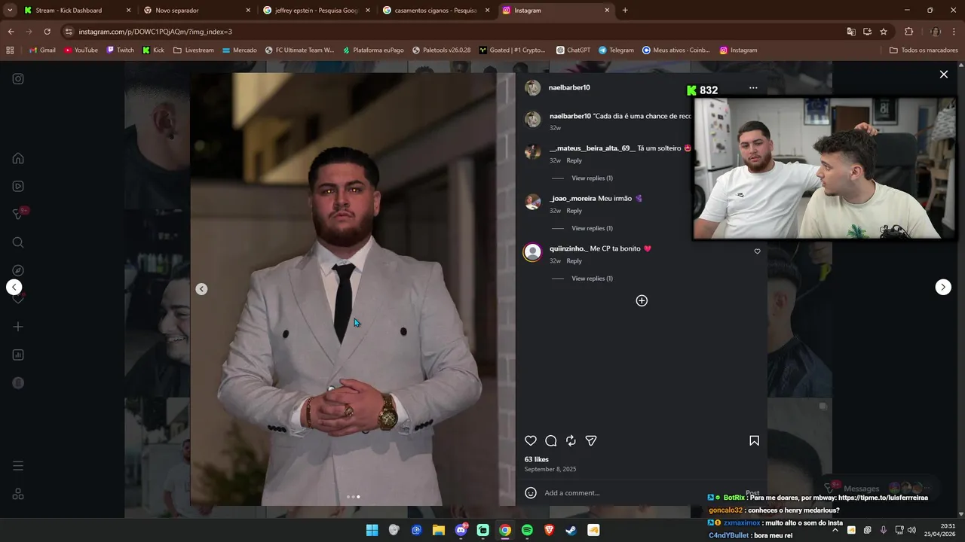Image resolution: width=965 pixels, height=542 pixels.
Task: Expand replies under _joao_.moreira comment
Action: click(592, 228)
